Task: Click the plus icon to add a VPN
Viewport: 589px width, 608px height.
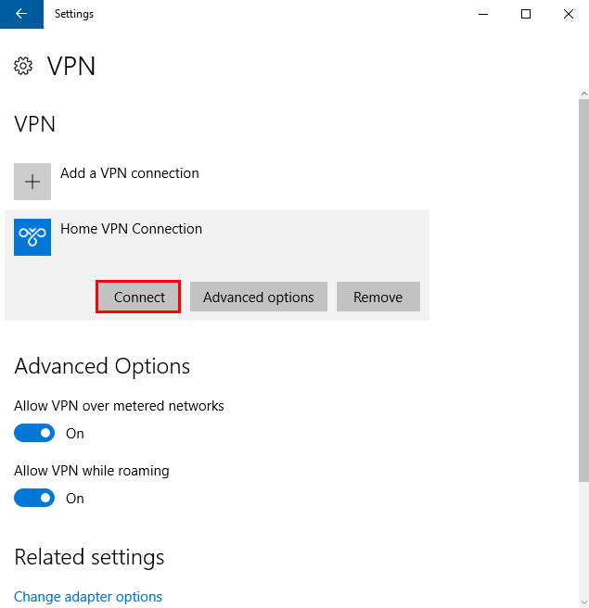Action: 32,182
